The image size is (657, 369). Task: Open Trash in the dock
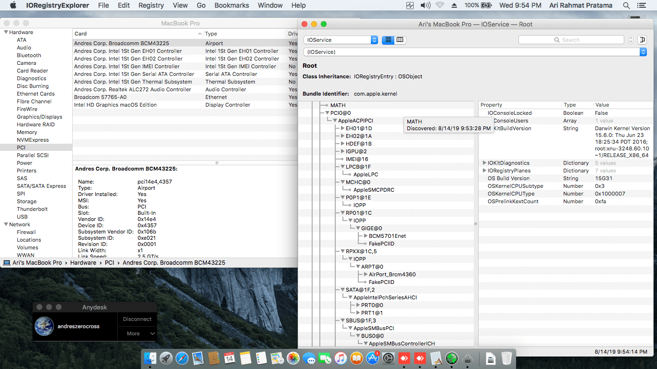click(x=506, y=358)
